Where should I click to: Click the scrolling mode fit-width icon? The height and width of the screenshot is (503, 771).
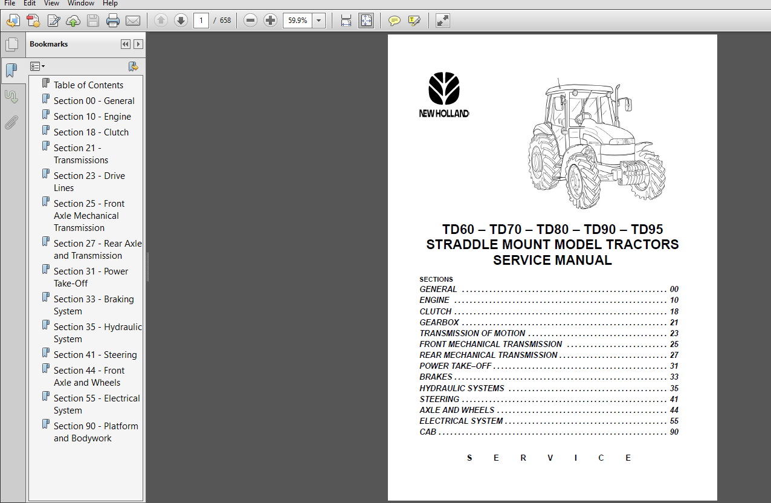click(x=346, y=21)
